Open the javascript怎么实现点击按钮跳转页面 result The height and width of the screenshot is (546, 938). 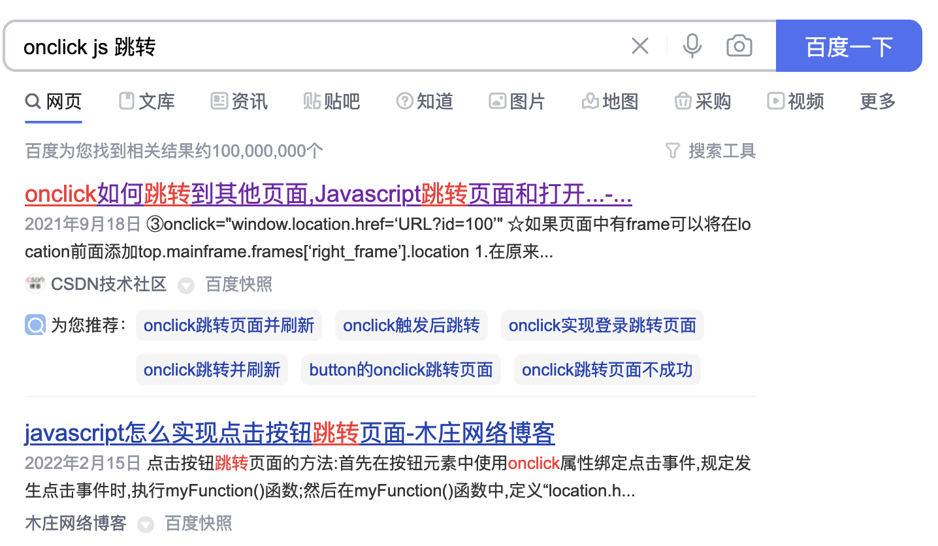coord(290,433)
